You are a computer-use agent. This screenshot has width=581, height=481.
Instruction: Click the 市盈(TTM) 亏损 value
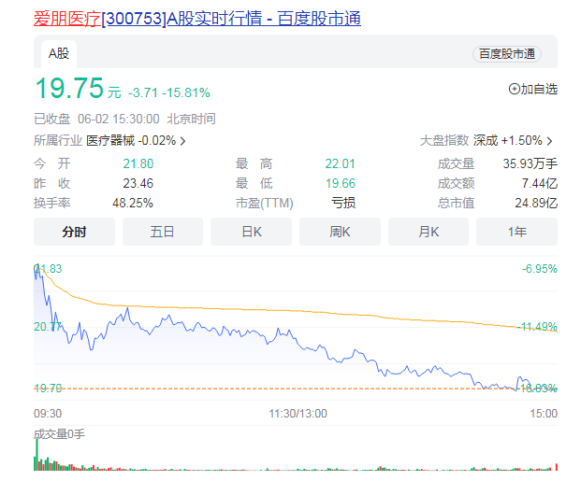343,203
